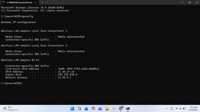The image size is (200, 112).
Task: Click the 'Windows IP Configuration' line
Action: click(x=18, y=22)
